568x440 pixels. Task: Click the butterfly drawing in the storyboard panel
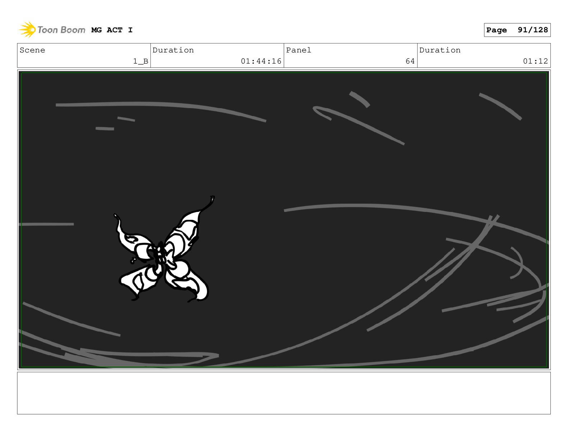pos(164,250)
